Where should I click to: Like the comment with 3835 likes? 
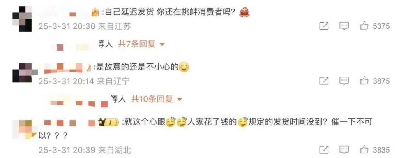point(364,149)
